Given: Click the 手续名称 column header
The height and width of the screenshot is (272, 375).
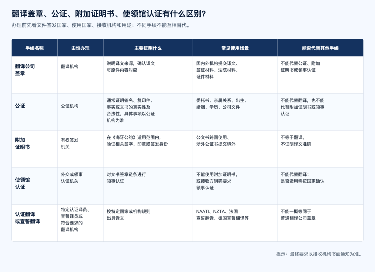Looking at the screenshot, I should (x=34, y=48).
